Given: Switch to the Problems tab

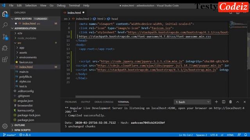Looking at the screenshot, I should point(71,102).
